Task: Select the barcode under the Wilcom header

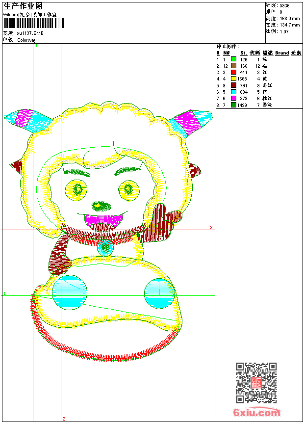Action: tap(34, 23)
